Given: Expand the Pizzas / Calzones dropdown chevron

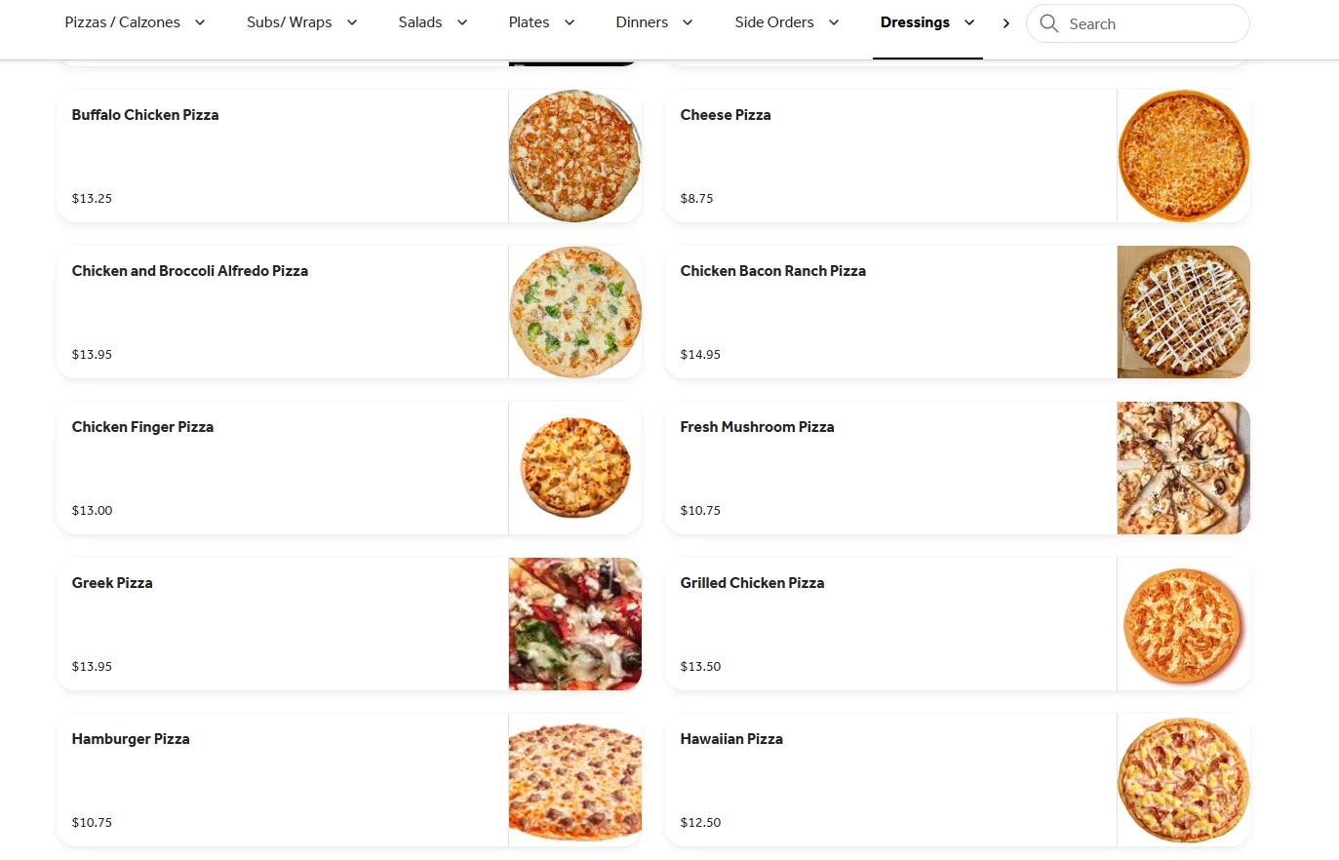Looking at the screenshot, I should [200, 22].
